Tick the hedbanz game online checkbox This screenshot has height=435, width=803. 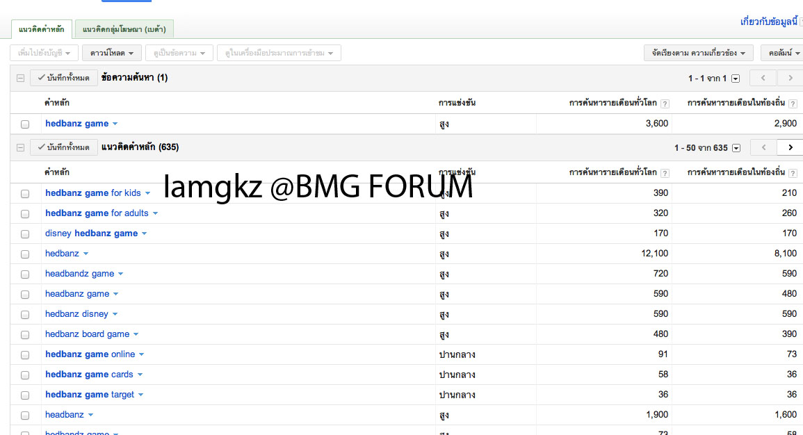click(25, 354)
